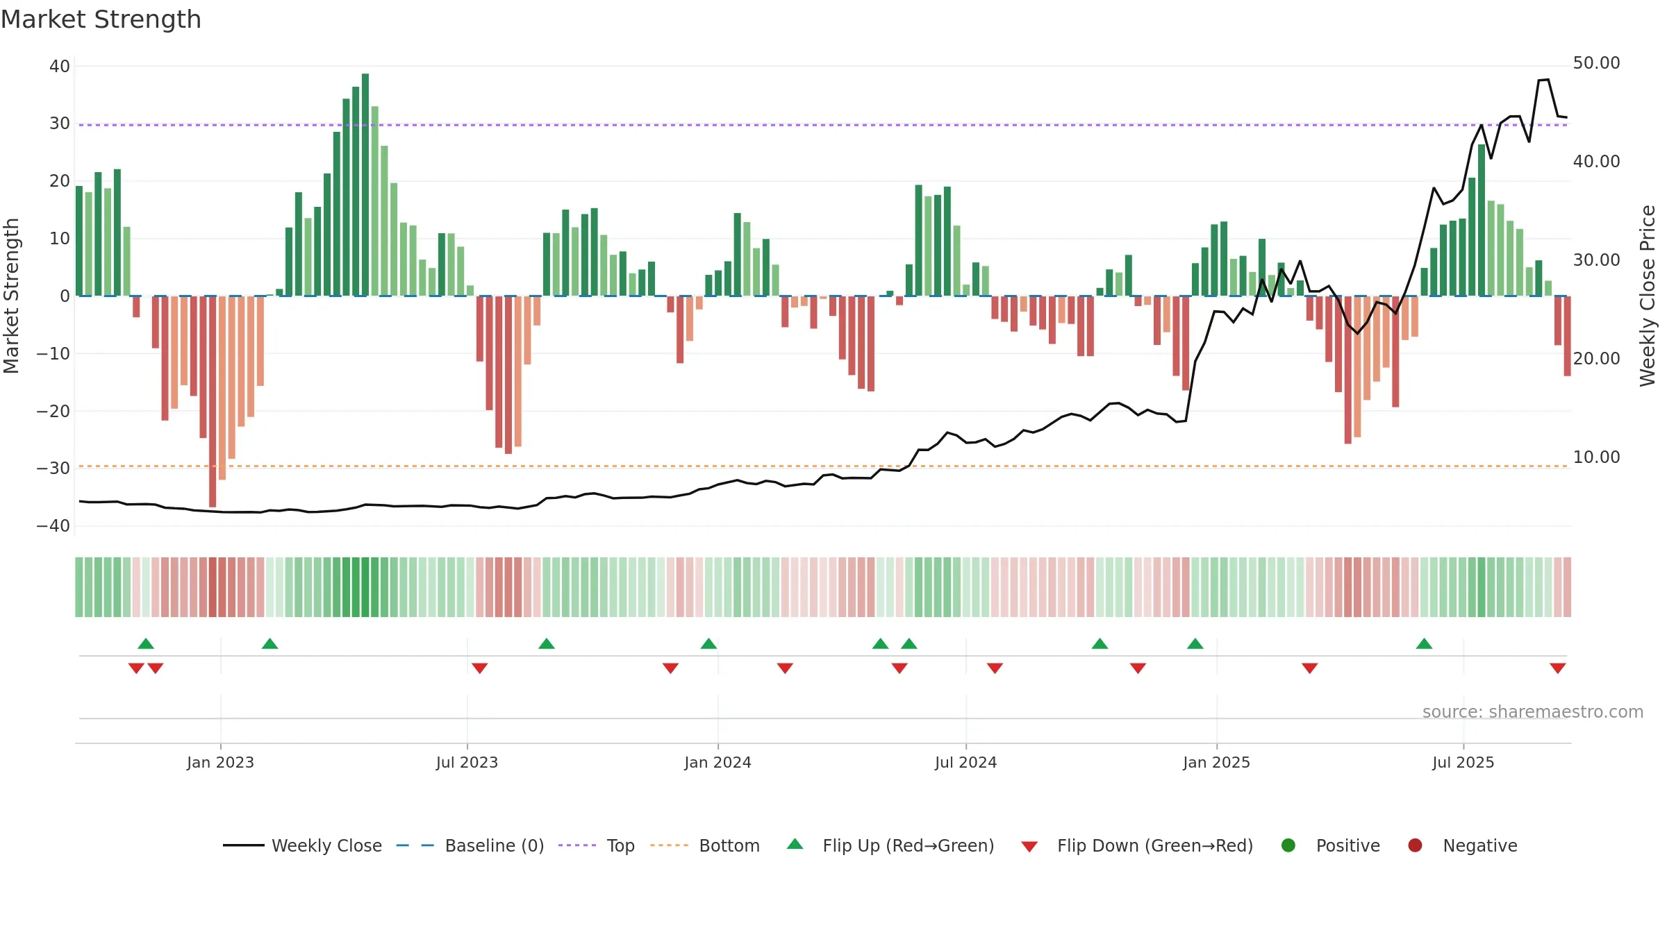Click the Positive legend label

1347,845
